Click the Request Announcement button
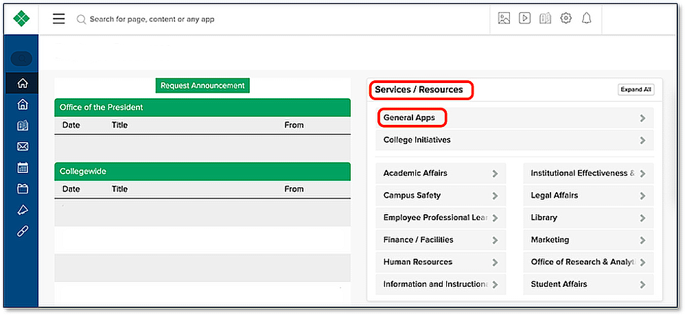The height and width of the screenshot is (317, 687). pos(202,85)
